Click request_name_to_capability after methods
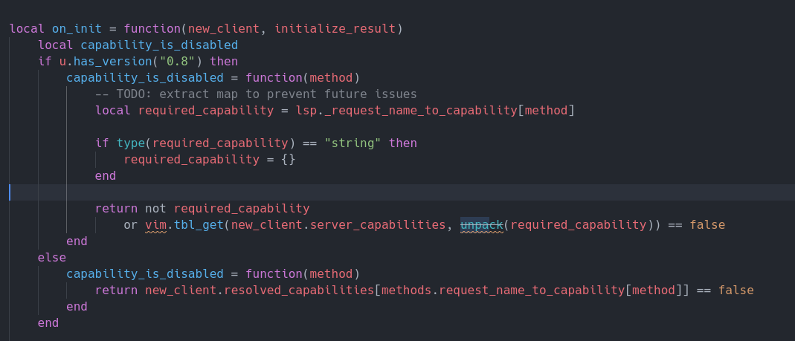 point(531,290)
